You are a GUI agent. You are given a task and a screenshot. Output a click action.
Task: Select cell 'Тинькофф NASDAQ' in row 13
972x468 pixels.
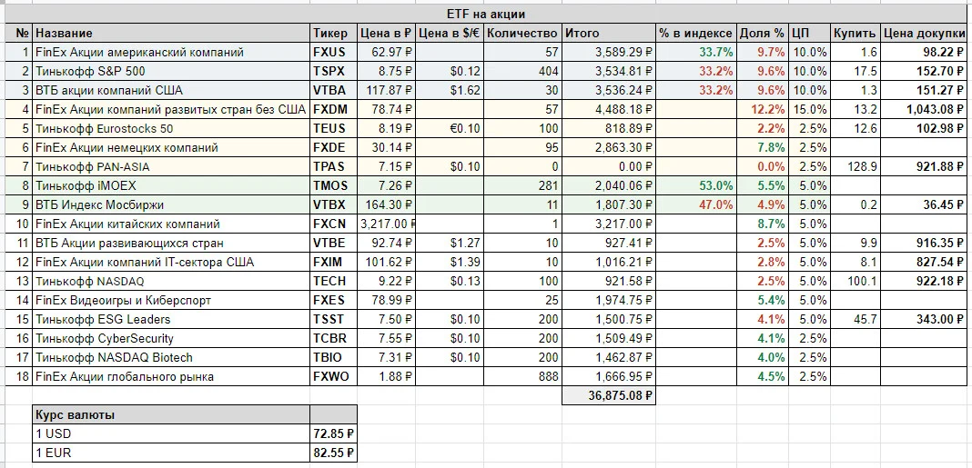click(x=172, y=281)
